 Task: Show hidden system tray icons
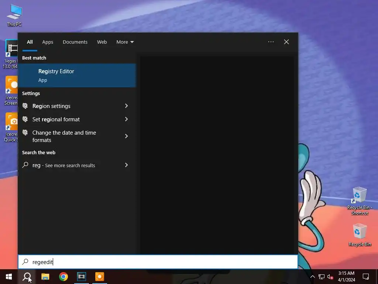coord(312,277)
